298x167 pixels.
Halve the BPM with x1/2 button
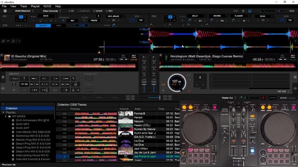coord(45,90)
